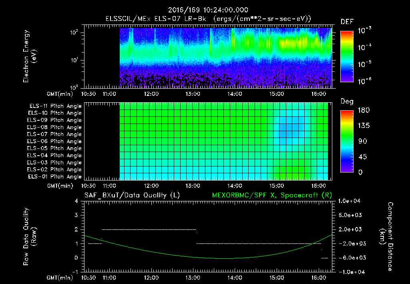Click the Raw Data Quality (Raw) axis label
This screenshot has width=410, height=284.
[x=30, y=236]
